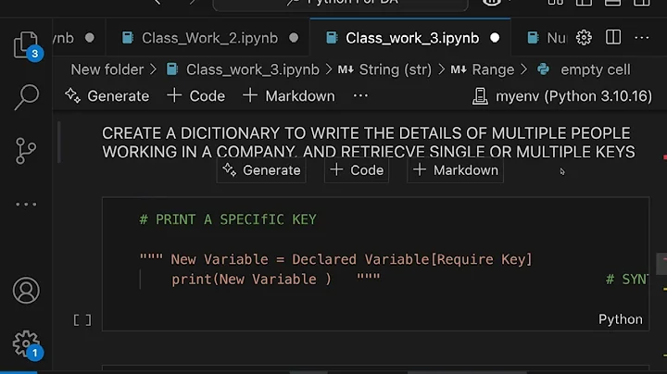Image resolution: width=667 pixels, height=374 pixels.
Task: Open the Search view icon
Action: point(27,95)
